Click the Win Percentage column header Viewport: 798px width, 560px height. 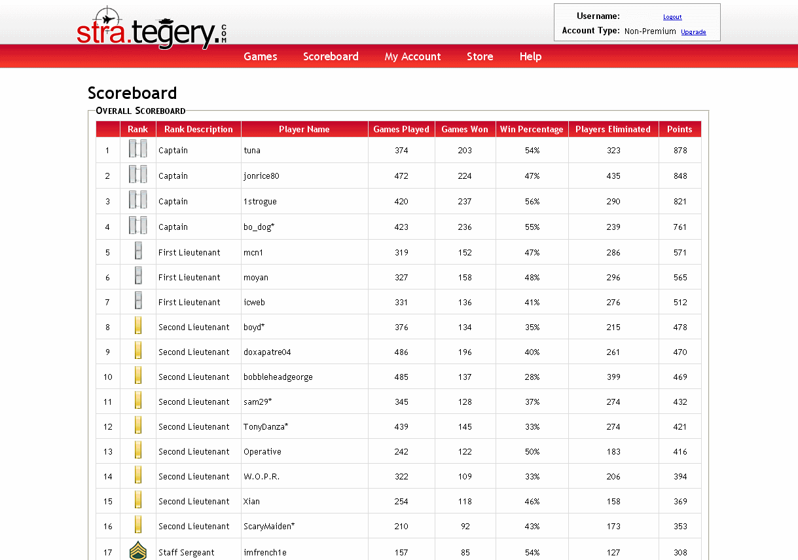[x=532, y=129]
